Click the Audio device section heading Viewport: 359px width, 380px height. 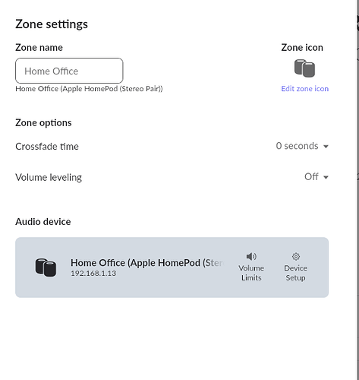[43, 222]
